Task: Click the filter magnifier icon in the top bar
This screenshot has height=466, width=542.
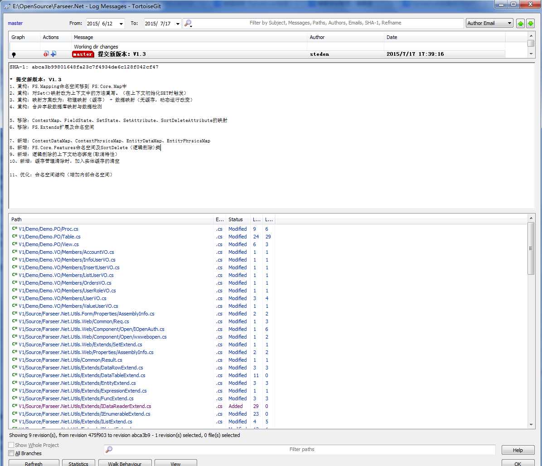Action: (188, 23)
